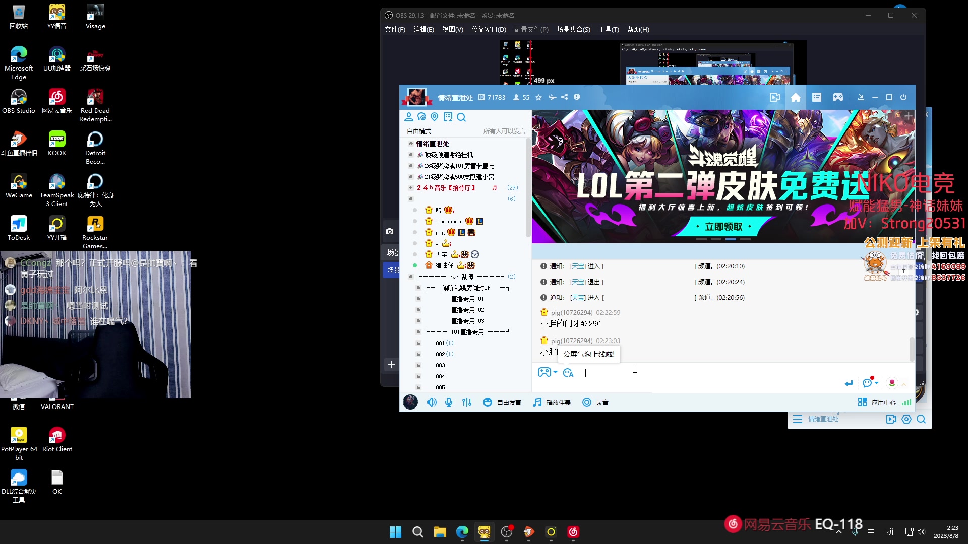This screenshot has height=544, width=968.
Task: Report the channel with the exclamation shield icon
Action: click(577, 97)
